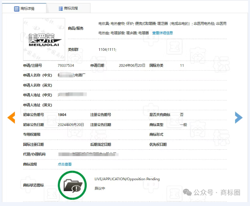The width and height of the screenshot is (250, 206).
Task: Open the 查看详细信息 link for goods
Action: click(x=162, y=33)
